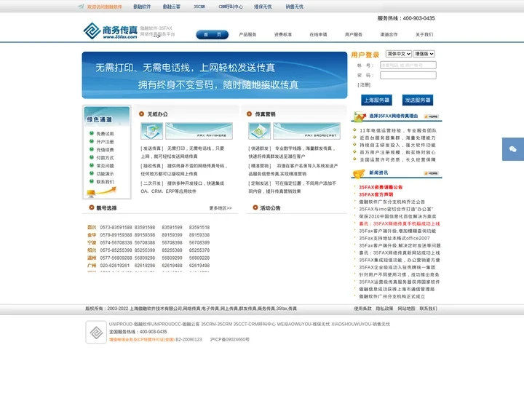Click the main blue fax promo banner
Screen dimensions: 524x393
pos(215,75)
